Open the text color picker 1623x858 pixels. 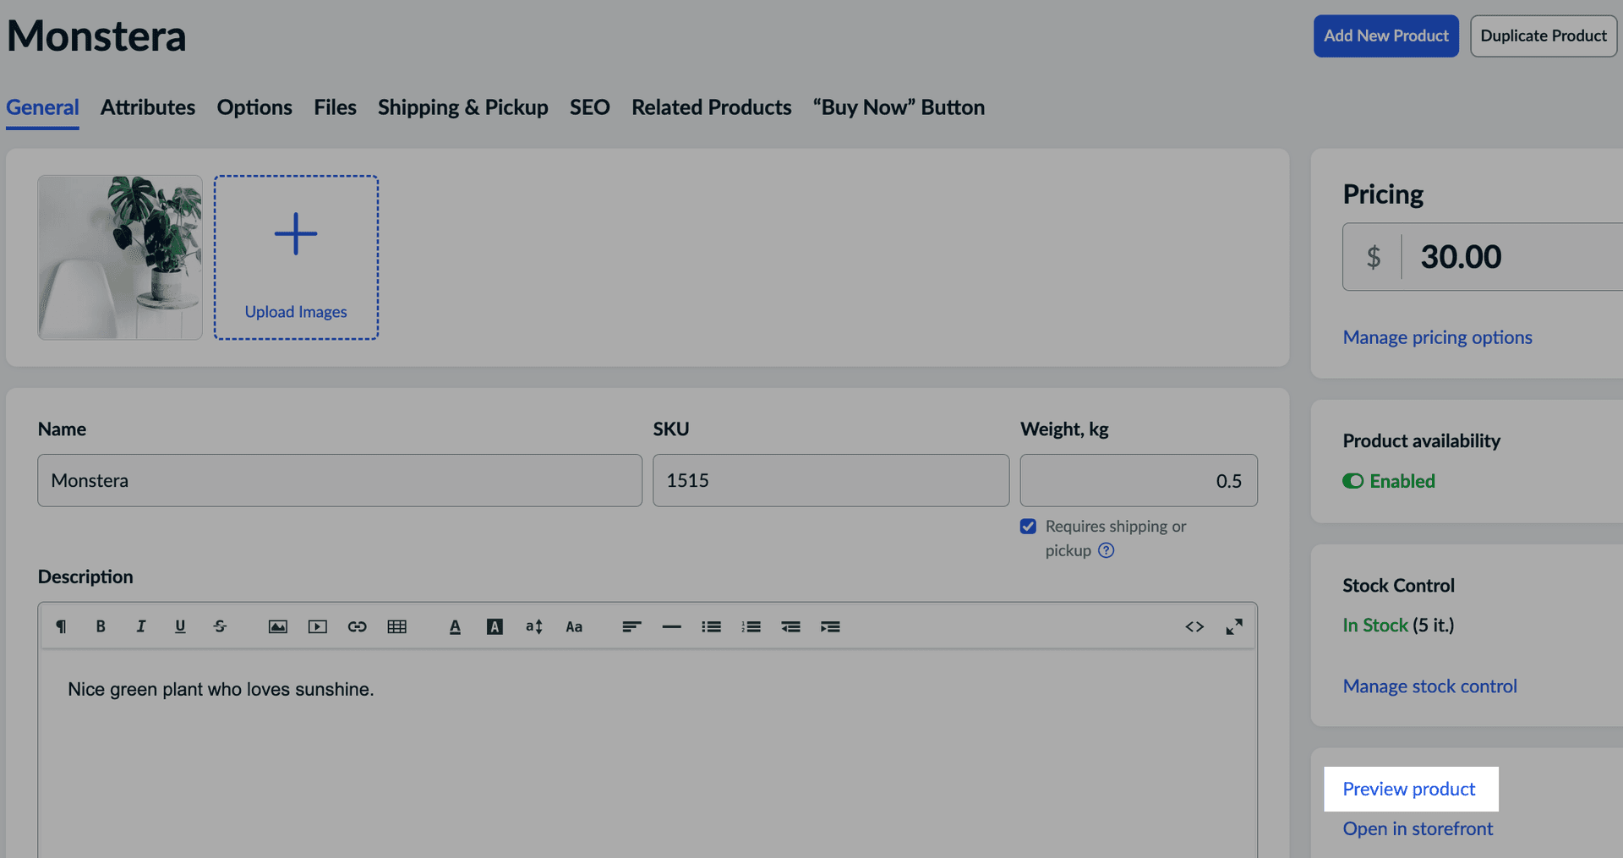pos(455,626)
